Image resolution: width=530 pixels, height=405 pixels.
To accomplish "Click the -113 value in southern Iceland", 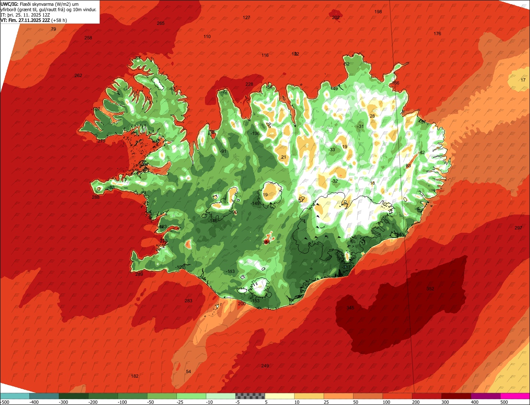I will [x=230, y=271].
